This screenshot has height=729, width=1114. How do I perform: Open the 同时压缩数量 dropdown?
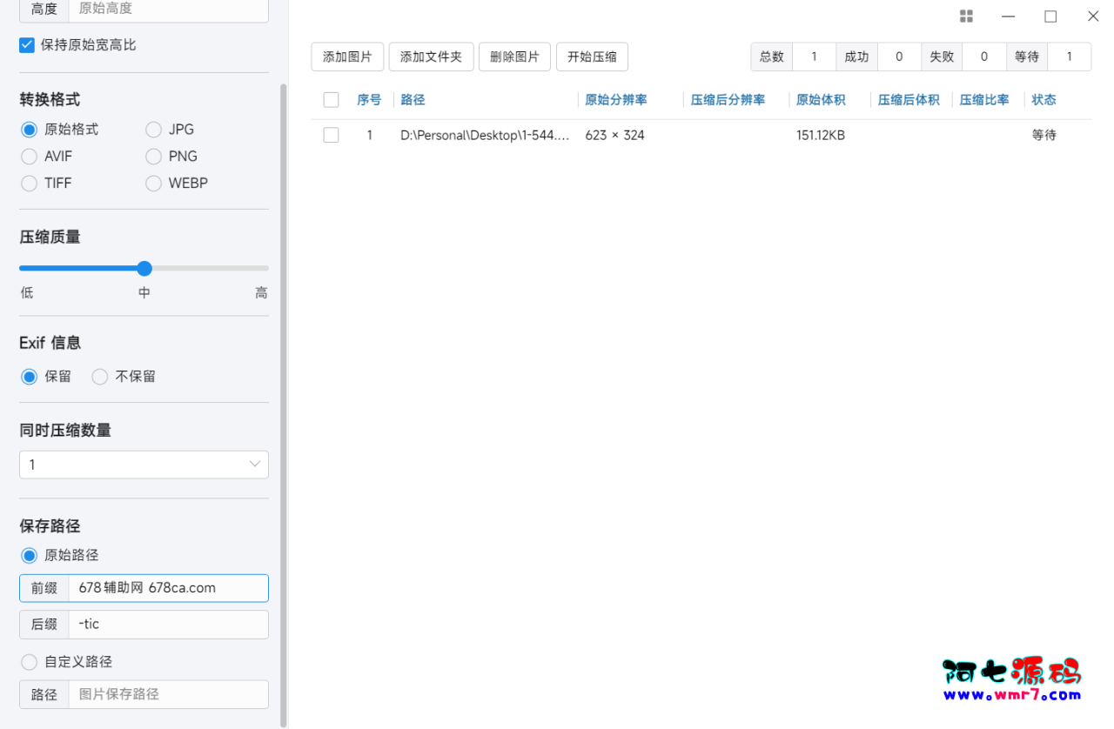[x=144, y=465]
